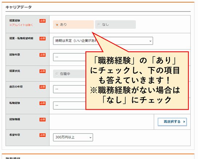Click the 就業状況 field label
The width and height of the screenshot is (198, 159).
tap(15, 71)
